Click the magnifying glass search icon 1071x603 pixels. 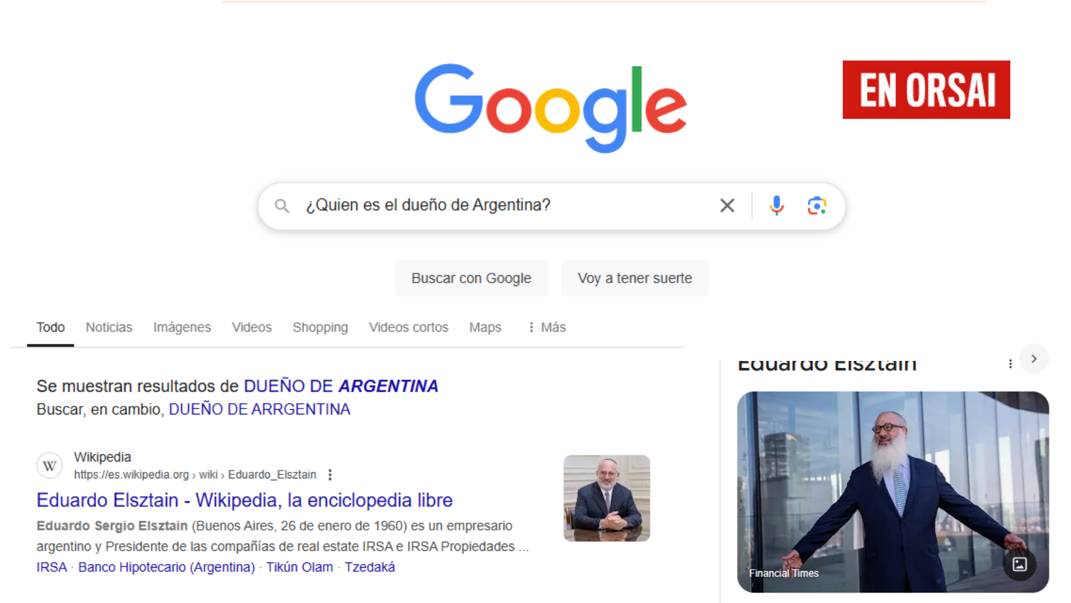[x=282, y=206]
